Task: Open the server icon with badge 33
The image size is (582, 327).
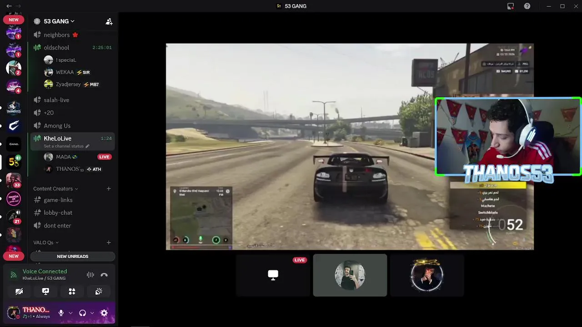Action: (14, 180)
